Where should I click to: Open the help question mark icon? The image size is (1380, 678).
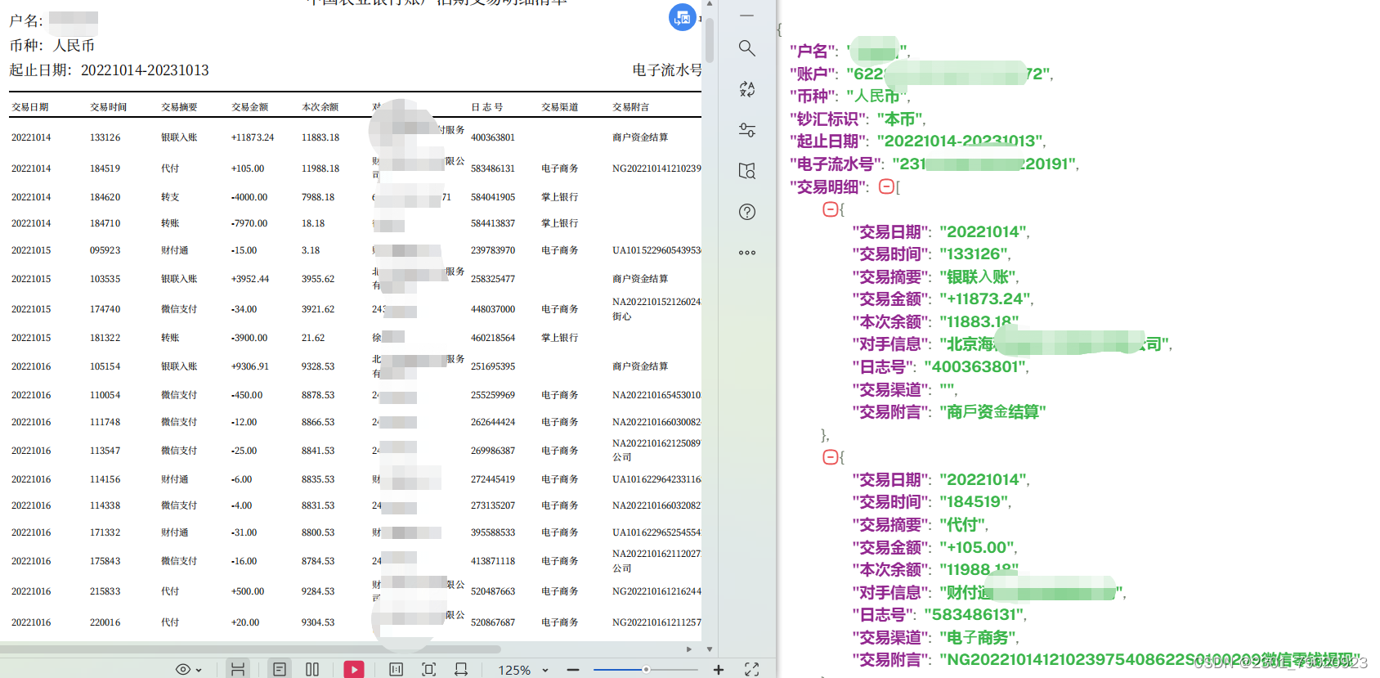(x=746, y=212)
